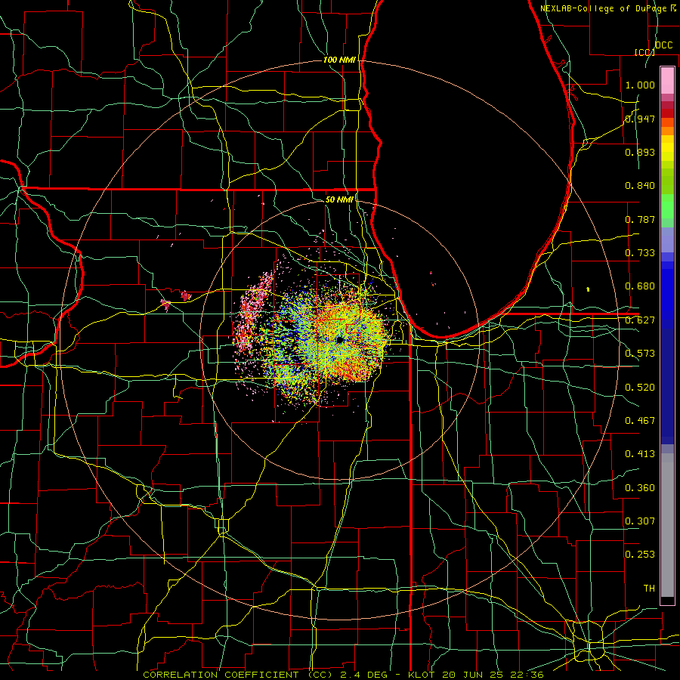
Task: Click the 0.680 scale value
Action: (640, 286)
